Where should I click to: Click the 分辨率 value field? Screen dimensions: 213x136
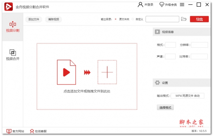click(200, 45)
